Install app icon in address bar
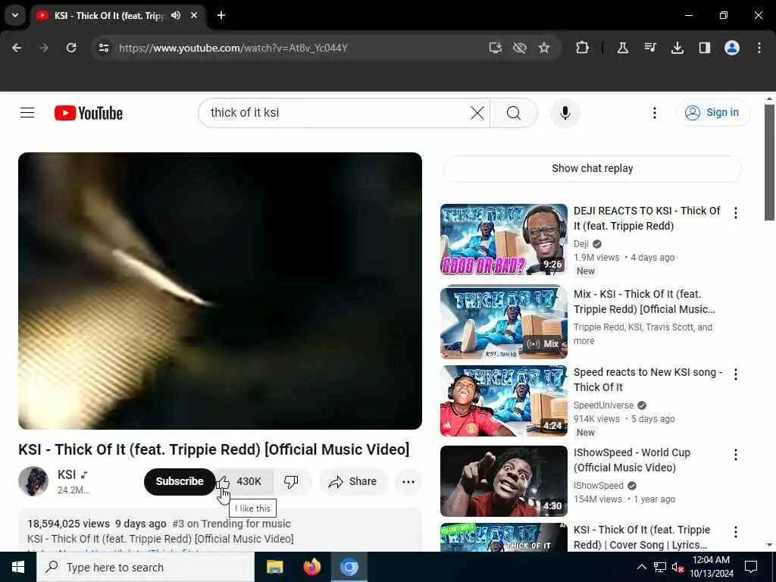The height and width of the screenshot is (582, 776). click(x=495, y=48)
